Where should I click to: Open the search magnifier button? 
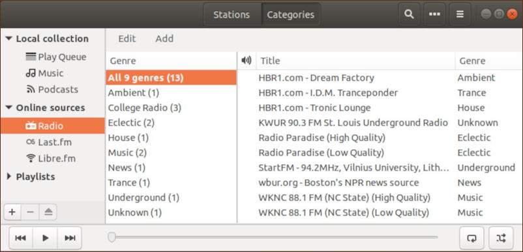[x=409, y=14]
